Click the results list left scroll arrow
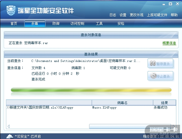 point(9,126)
